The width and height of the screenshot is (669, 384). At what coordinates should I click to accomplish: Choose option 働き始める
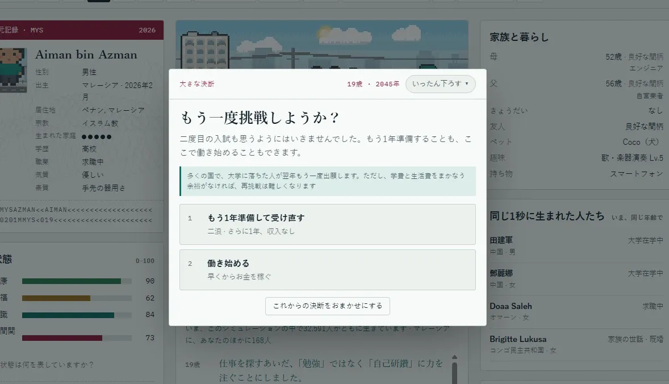coord(327,270)
